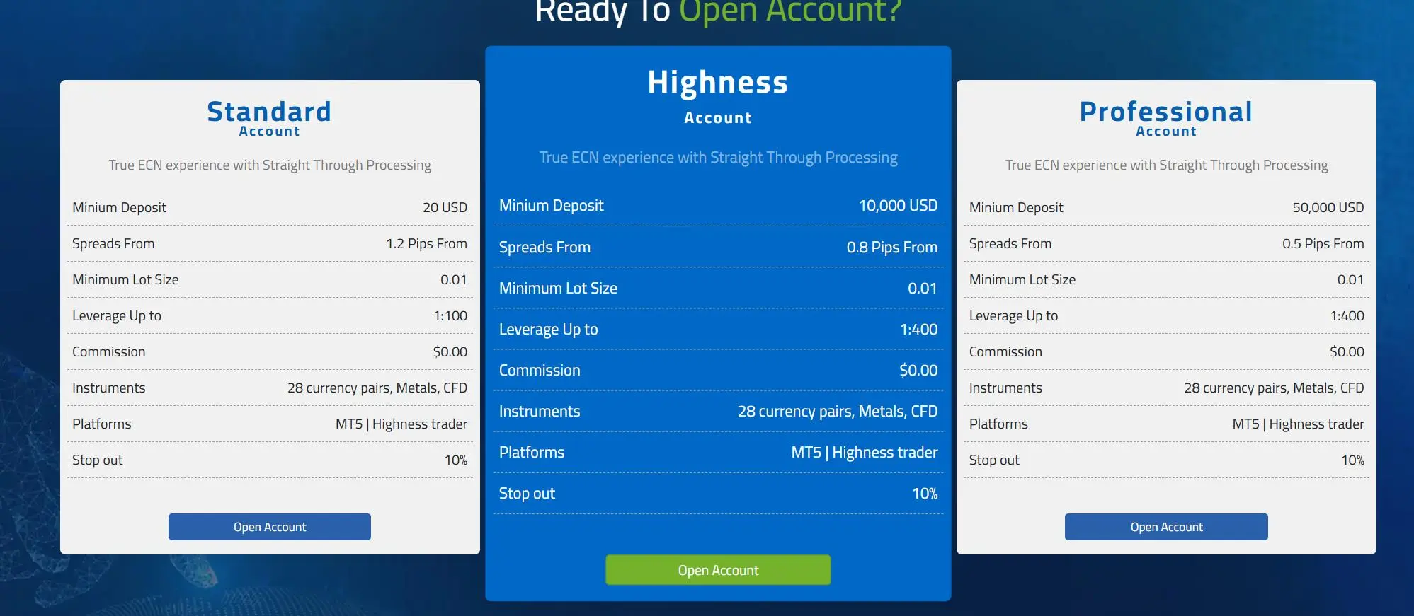Click the '50,000 USD' minimum deposit value
Screen dimensions: 1414x616
point(1328,207)
